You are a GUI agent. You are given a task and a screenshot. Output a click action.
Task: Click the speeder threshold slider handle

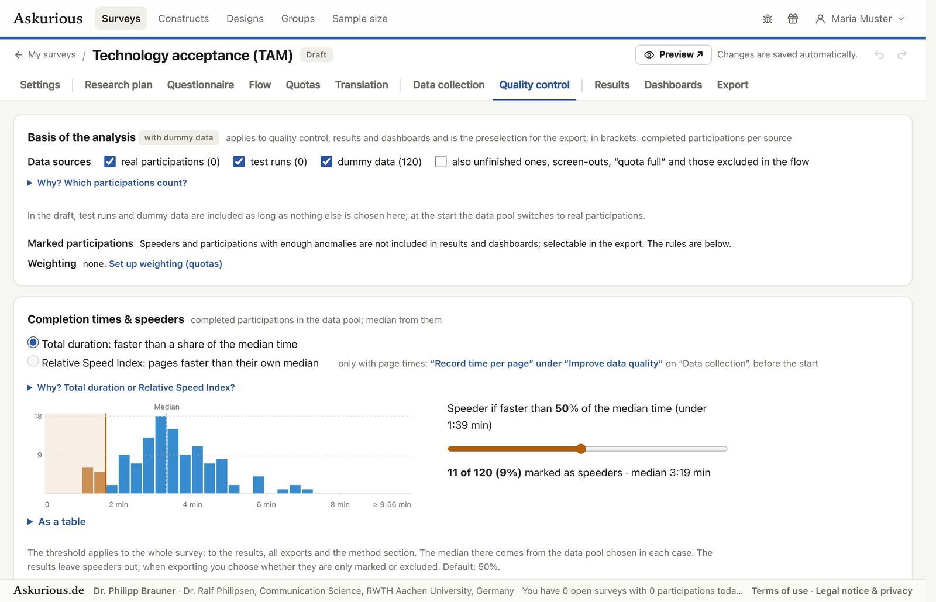pos(581,449)
